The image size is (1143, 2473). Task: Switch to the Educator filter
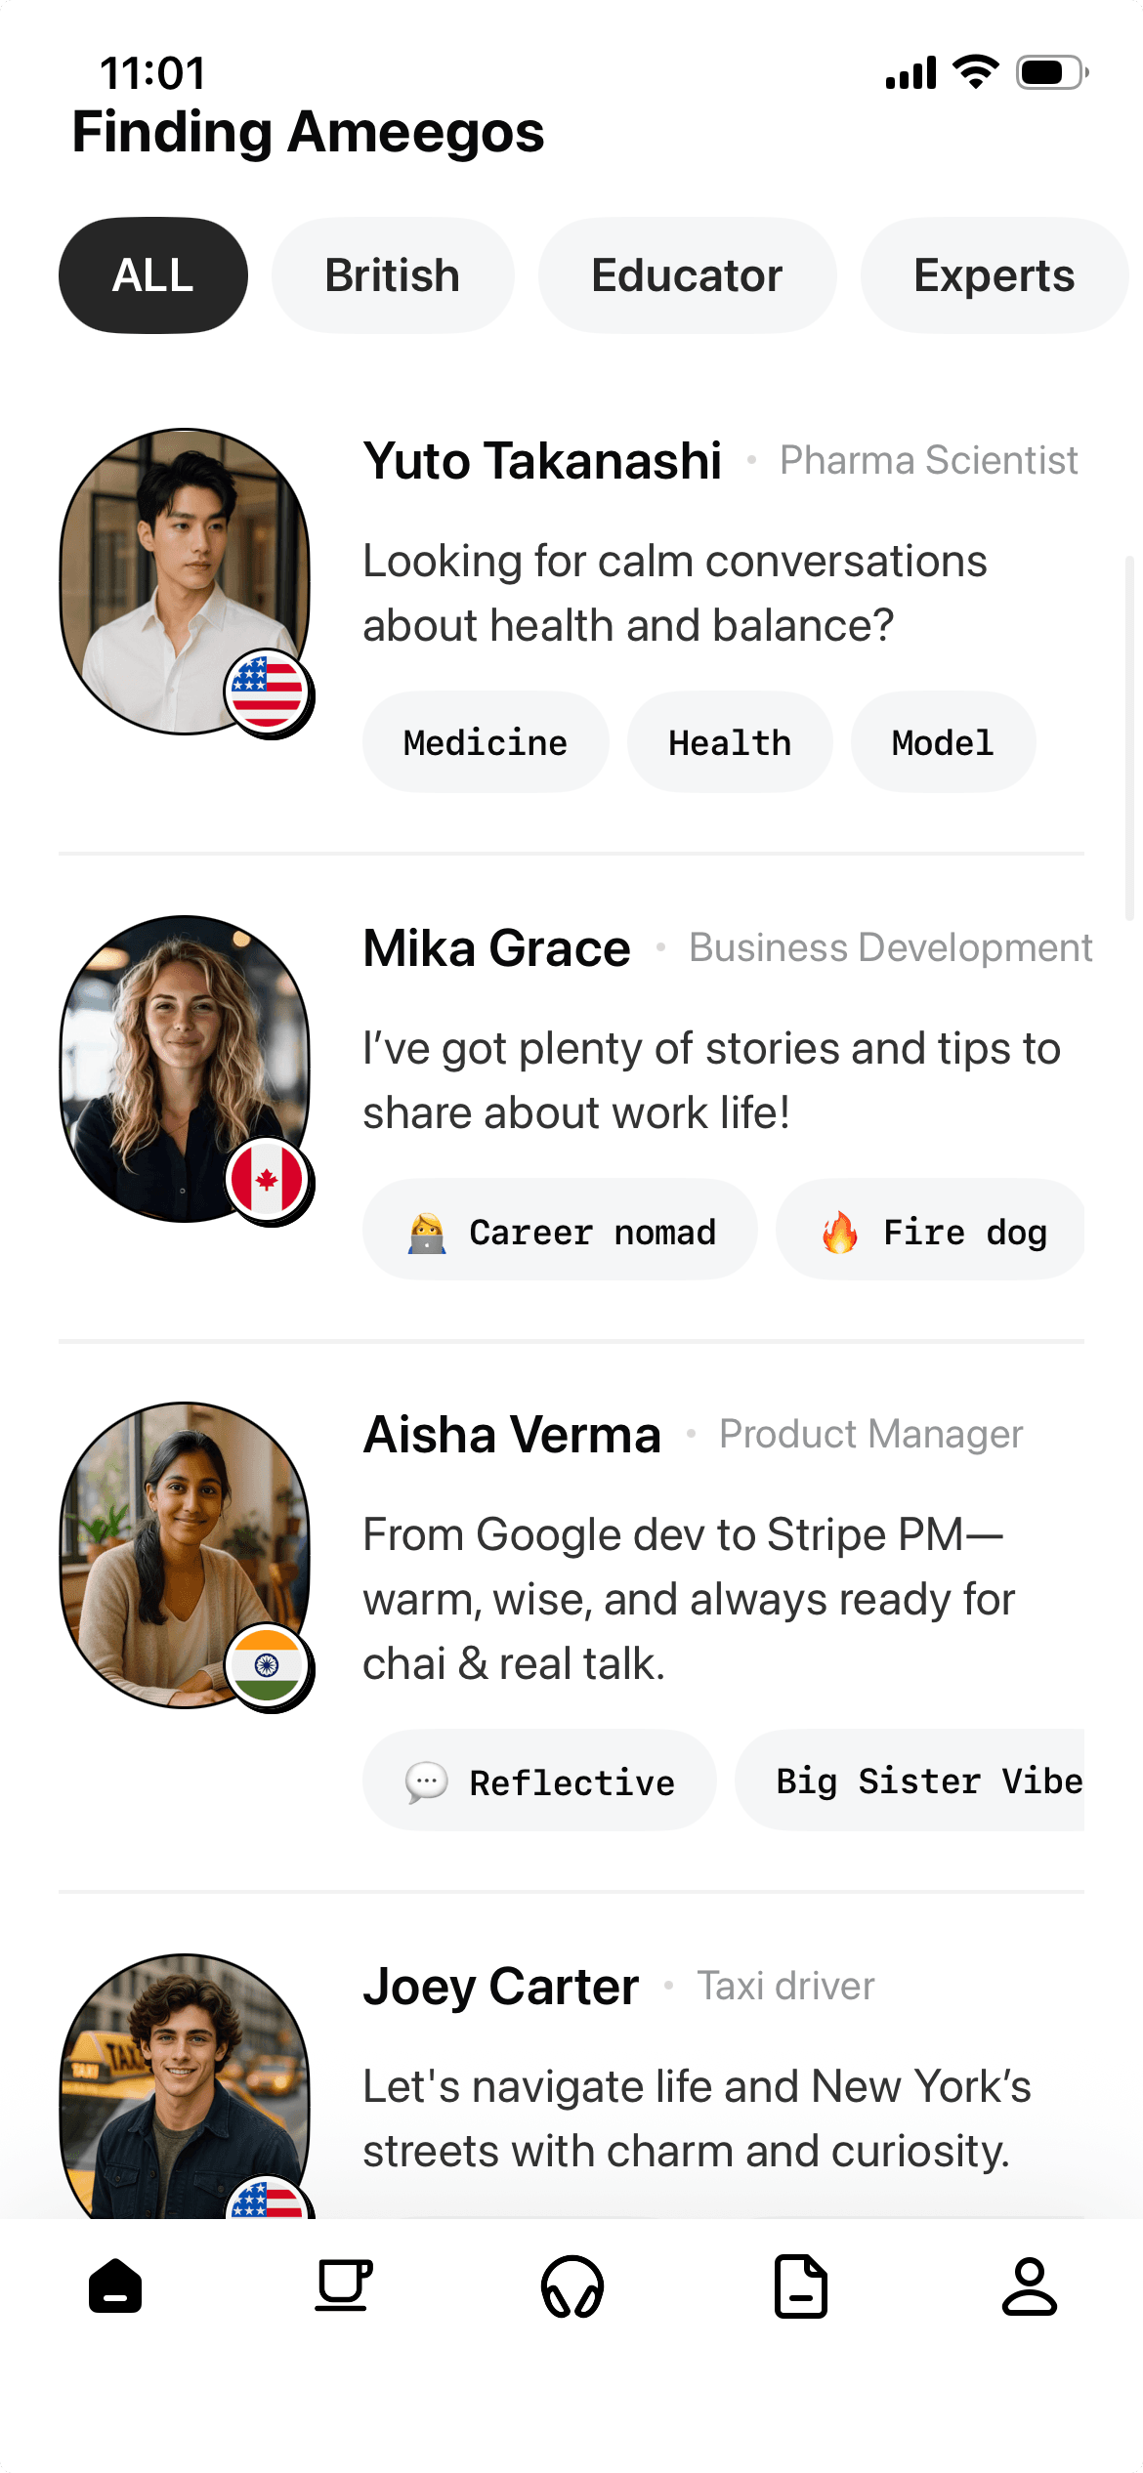687,275
